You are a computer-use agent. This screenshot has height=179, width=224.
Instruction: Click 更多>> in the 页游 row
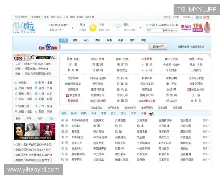coord(206,120)
